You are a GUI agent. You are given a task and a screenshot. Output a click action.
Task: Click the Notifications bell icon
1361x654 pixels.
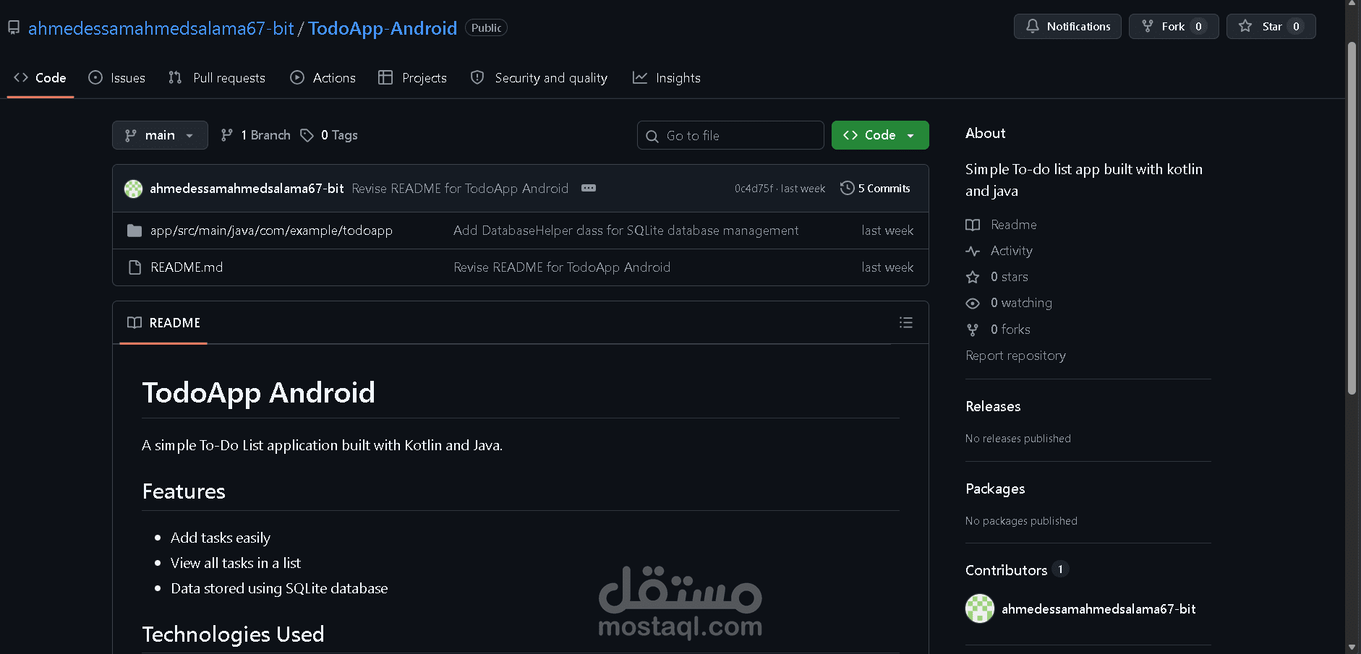(x=1033, y=26)
